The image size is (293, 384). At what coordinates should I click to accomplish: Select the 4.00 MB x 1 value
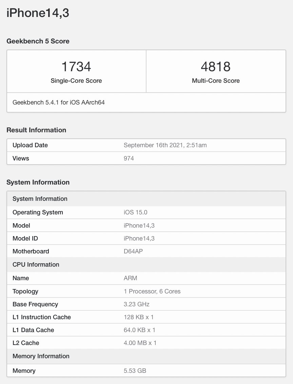click(x=140, y=343)
